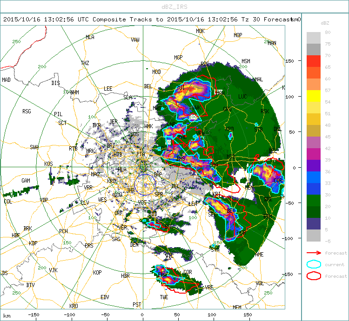
Task: Click the 100 tick on bottom km axis
Action: click(x=212, y=315)
